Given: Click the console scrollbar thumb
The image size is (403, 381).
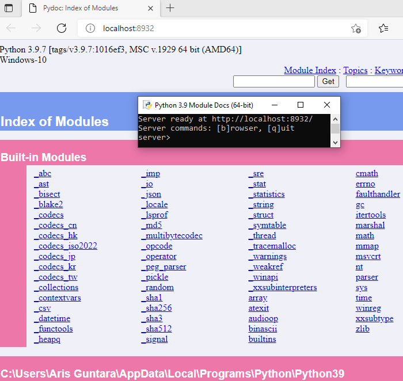Looking at the screenshot, I should click(x=335, y=129).
